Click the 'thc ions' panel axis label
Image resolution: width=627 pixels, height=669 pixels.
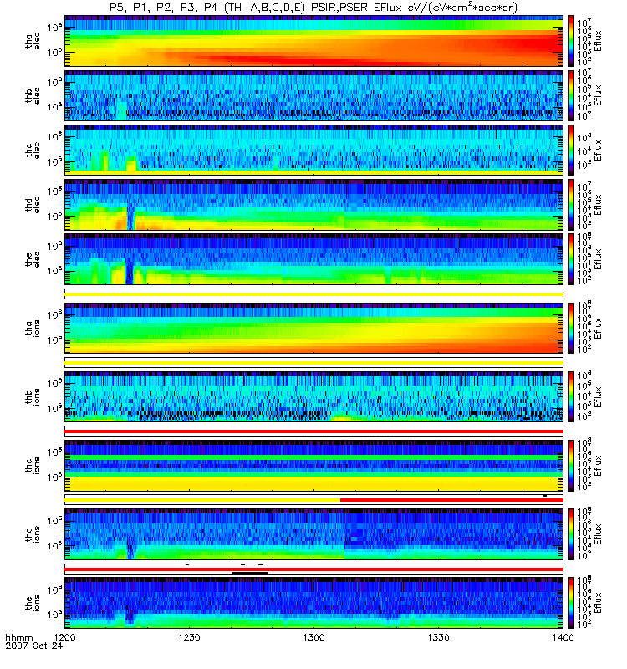click(33, 466)
